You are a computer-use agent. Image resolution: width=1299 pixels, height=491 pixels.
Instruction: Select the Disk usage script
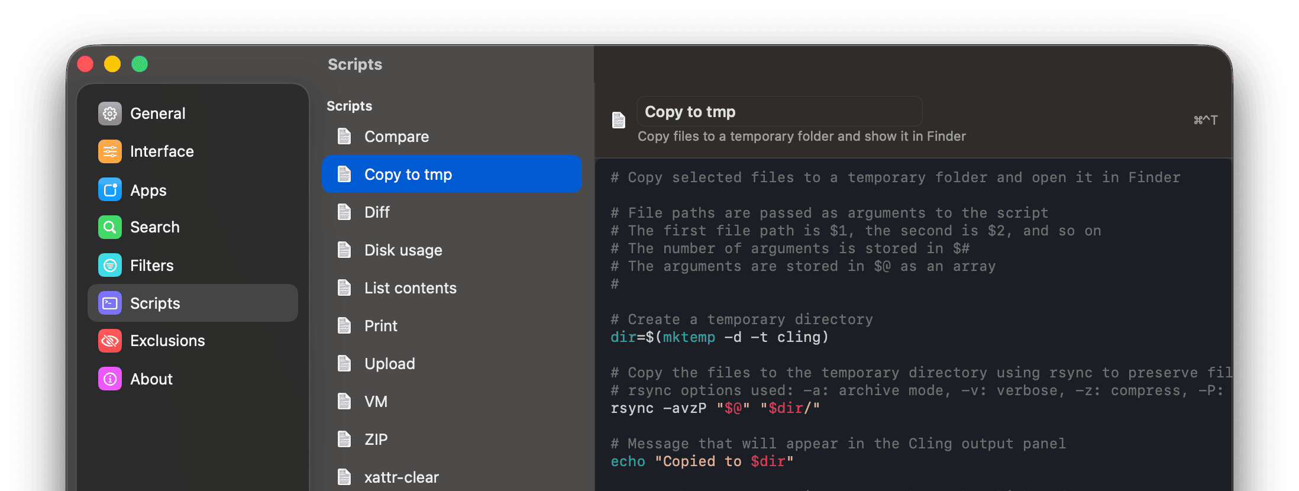click(452, 250)
